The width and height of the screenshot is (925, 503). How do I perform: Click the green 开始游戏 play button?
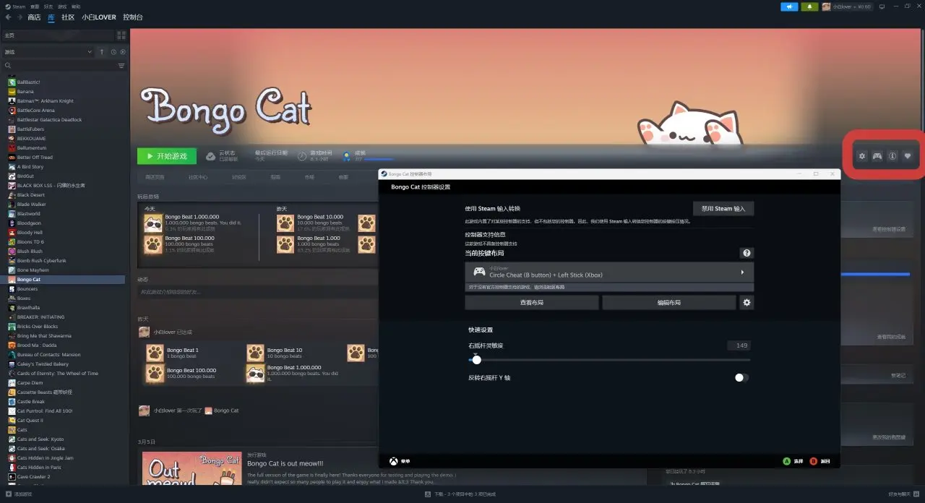pos(167,156)
